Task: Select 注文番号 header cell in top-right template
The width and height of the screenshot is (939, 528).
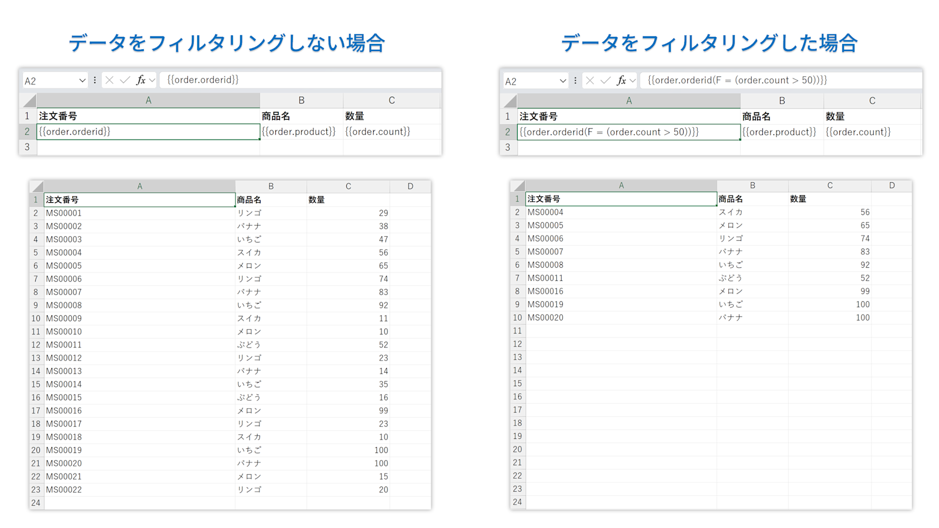Action: click(x=629, y=117)
